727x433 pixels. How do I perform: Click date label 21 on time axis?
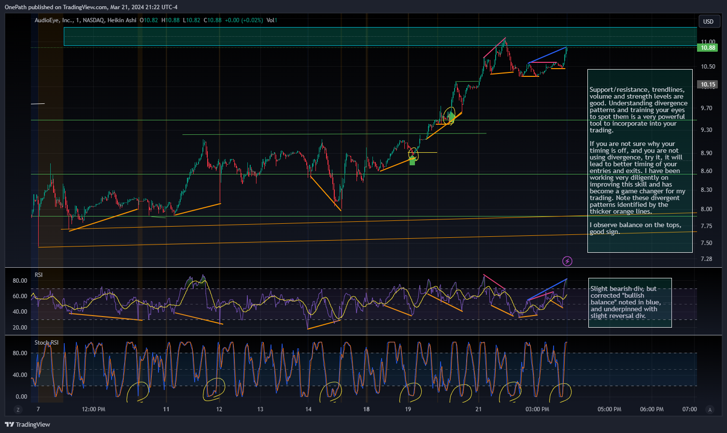click(479, 409)
